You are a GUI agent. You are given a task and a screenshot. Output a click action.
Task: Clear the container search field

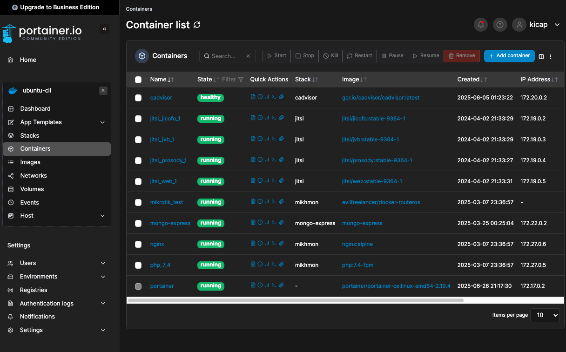[x=248, y=56]
